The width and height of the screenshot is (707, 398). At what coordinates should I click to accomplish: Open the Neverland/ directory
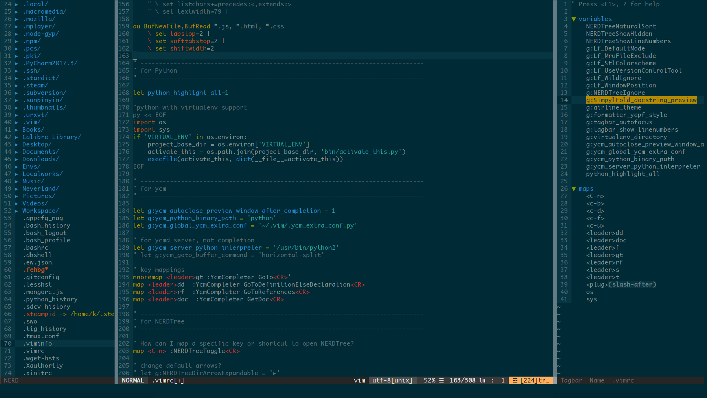coord(41,188)
